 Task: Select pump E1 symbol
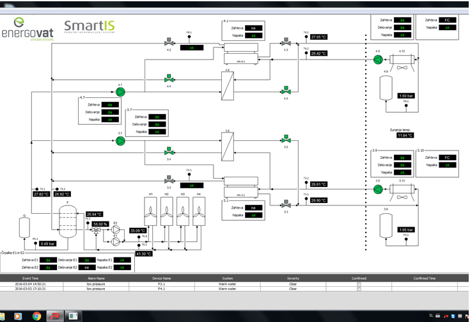(x=115, y=241)
